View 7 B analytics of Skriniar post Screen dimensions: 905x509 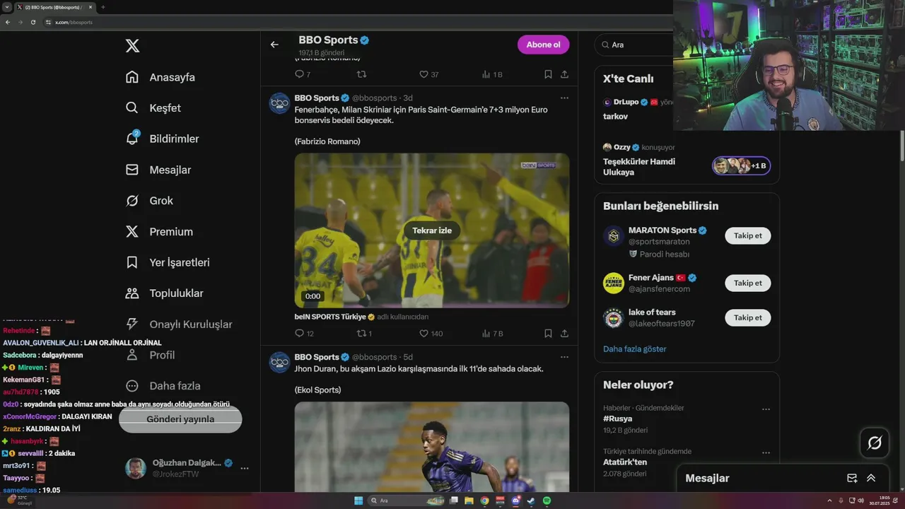(492, 334)
